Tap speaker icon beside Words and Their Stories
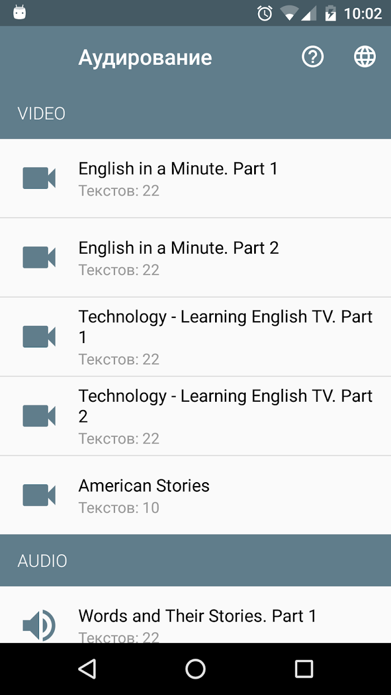 [x=39, y=626]
